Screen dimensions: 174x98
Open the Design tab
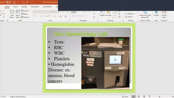(x=24, y=7)
